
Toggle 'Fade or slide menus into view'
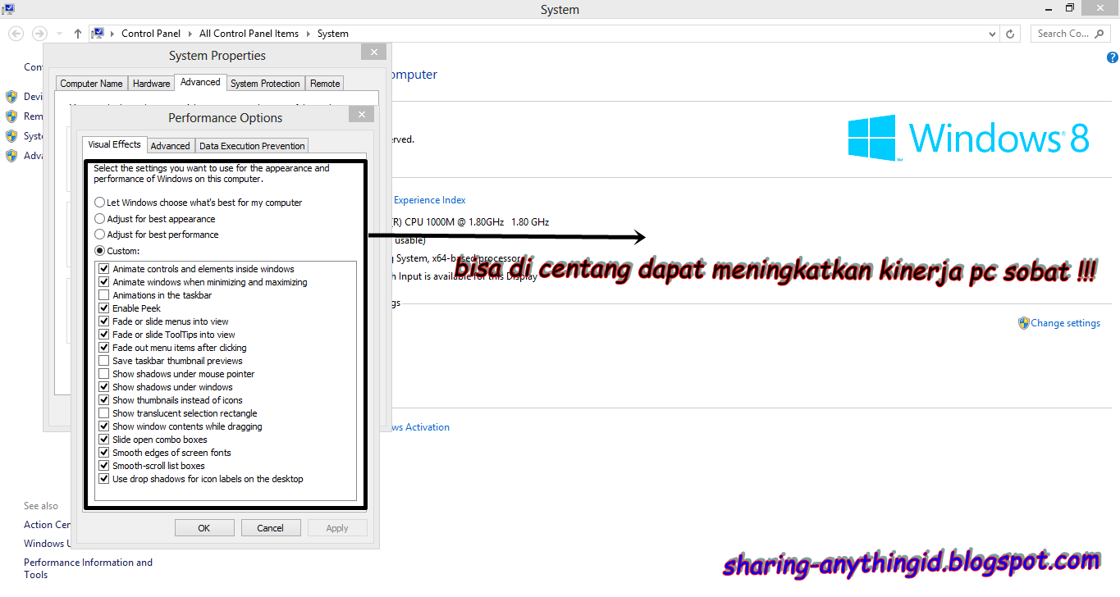coord(103,321)
